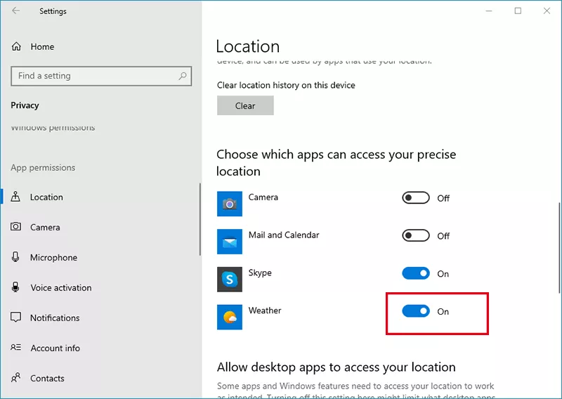
Task: Click the Notifications speech bubble icon
Action: [15, 318]
